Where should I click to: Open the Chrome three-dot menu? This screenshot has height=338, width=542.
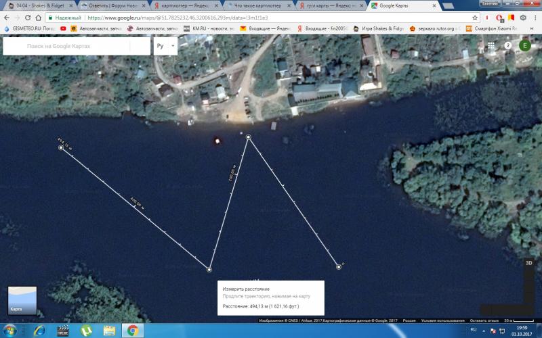(535, 18)
